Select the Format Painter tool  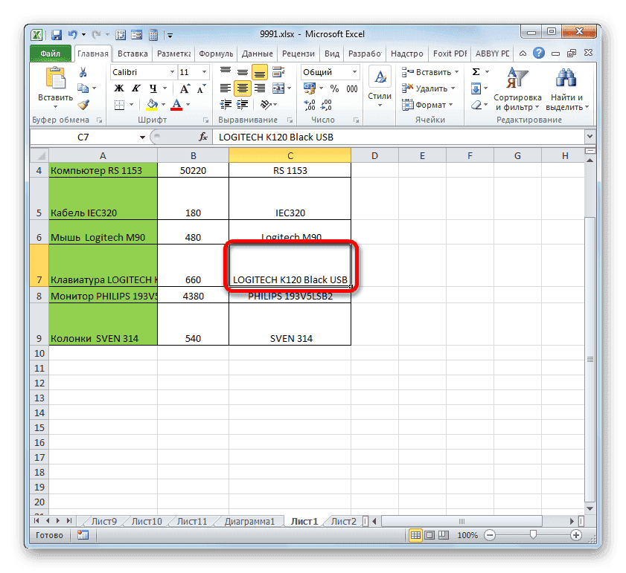(x=83, y=105)
